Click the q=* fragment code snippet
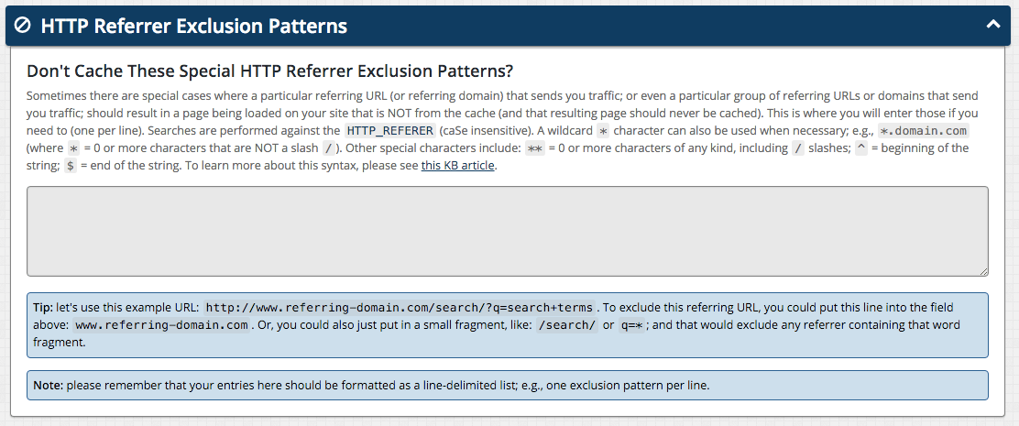The image size is (1019, 426). [x=630, y=324]
